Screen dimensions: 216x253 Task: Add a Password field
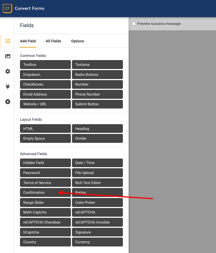(45, 173)
